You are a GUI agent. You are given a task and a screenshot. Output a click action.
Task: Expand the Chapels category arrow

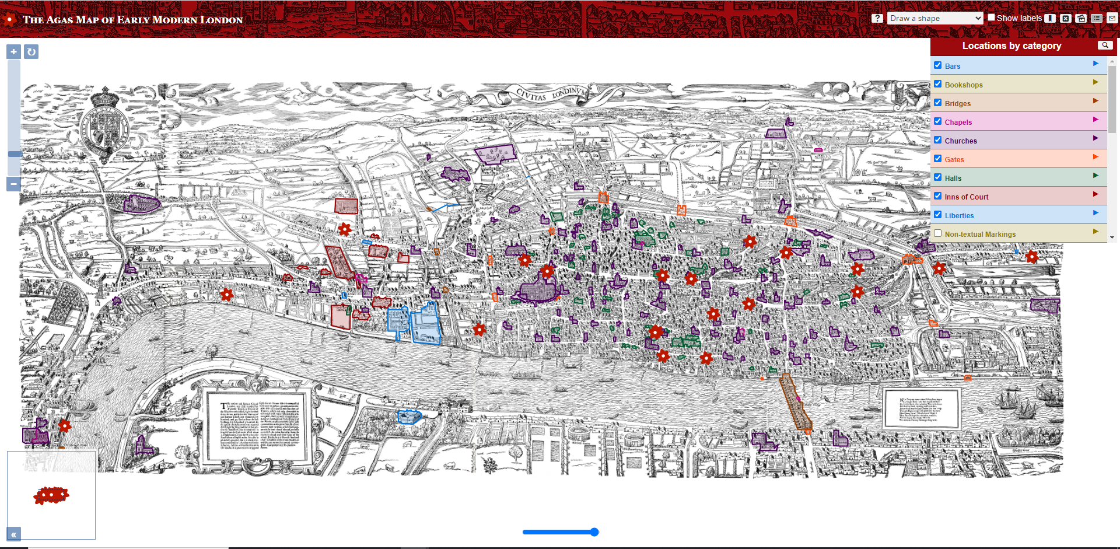[1095, 120]
